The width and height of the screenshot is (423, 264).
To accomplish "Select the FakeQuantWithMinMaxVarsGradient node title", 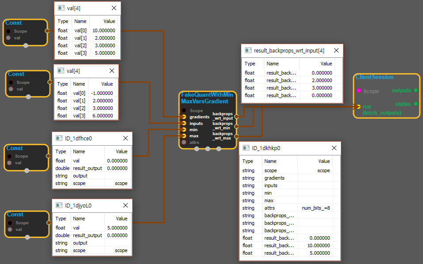I will point(207,98).
